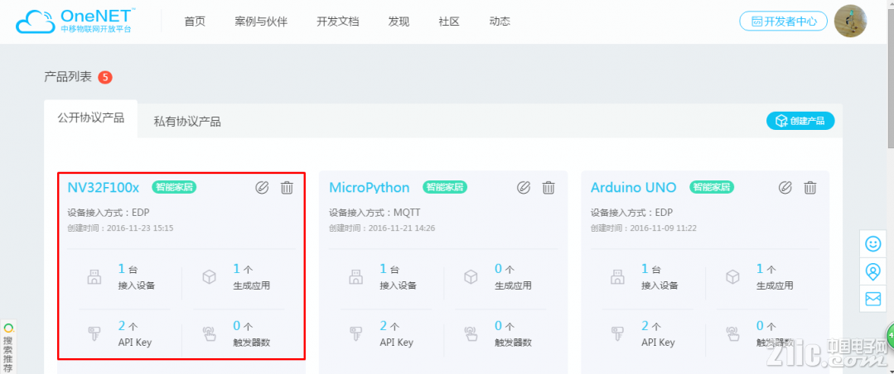This screenshot has width=894, height=374.
Task: Open the MicroPython product title link
Action: [x=370, y=187]
